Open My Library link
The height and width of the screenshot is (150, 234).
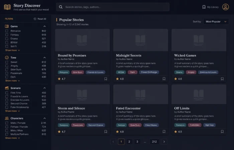(210, 7)
